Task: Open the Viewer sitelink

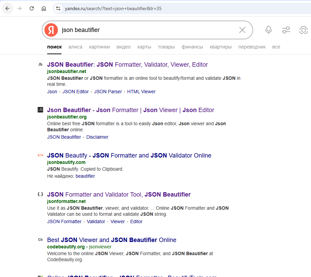Action: click(x=117, y=221)
